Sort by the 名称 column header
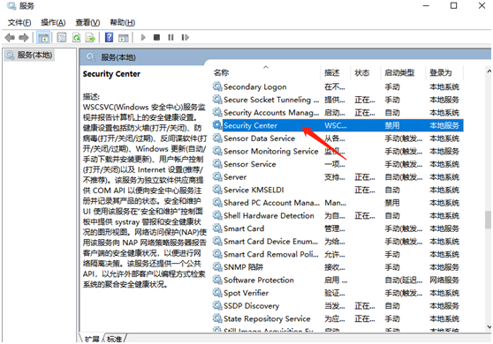This screenshot has height=344, width=493. coord(221,73)
